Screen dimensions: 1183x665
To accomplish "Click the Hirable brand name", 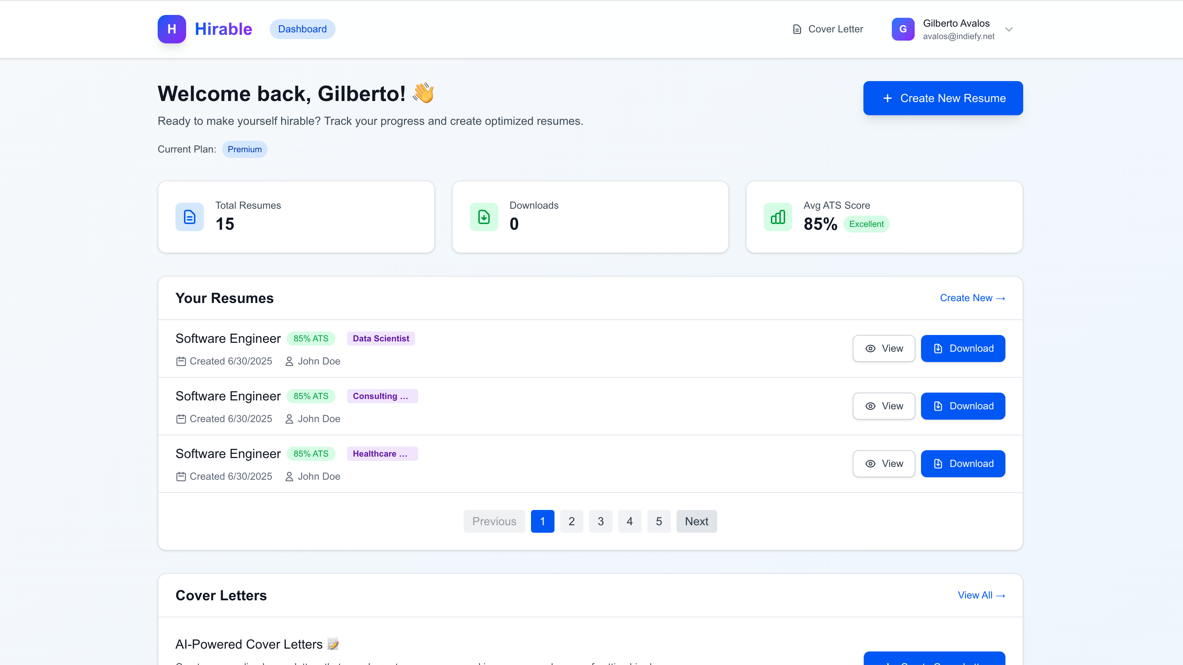I will (x=223, y=29).
